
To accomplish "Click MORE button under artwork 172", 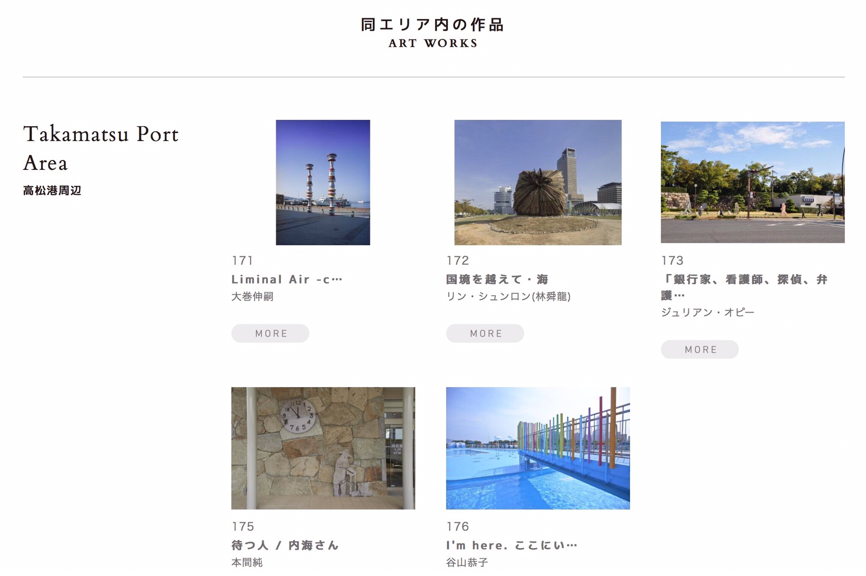I will [x=485, y=333].
